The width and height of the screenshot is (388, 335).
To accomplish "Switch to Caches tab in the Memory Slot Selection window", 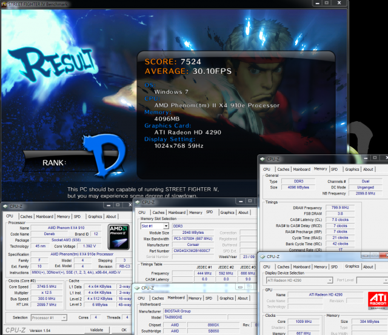I will [158, 213].
